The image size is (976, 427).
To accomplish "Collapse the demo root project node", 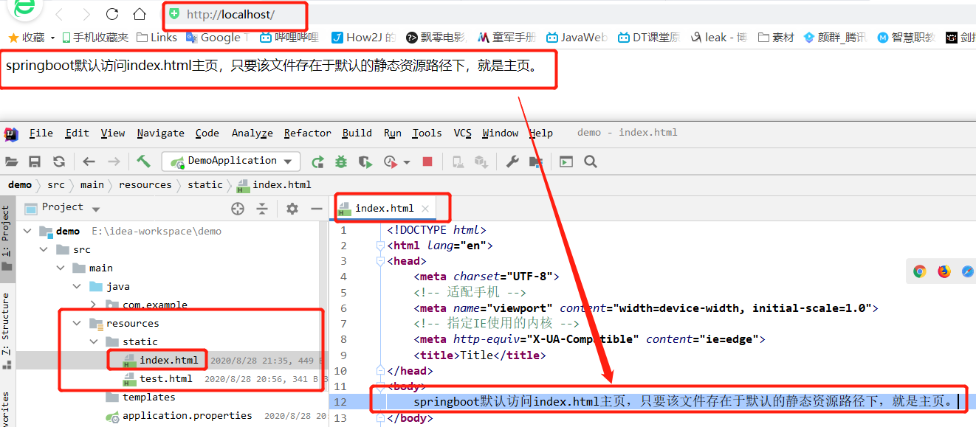I will (x=28, y=231).
